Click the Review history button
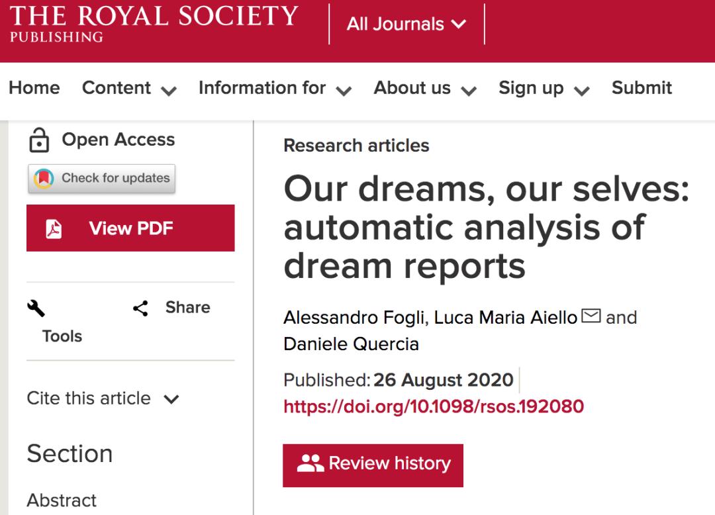The width and height of the screenshot is (715, 515). (373, 466)
